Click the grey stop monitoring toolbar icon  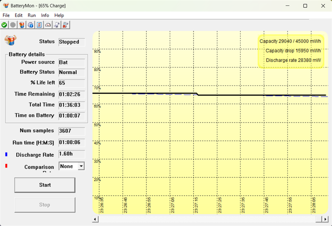[13, 25]
